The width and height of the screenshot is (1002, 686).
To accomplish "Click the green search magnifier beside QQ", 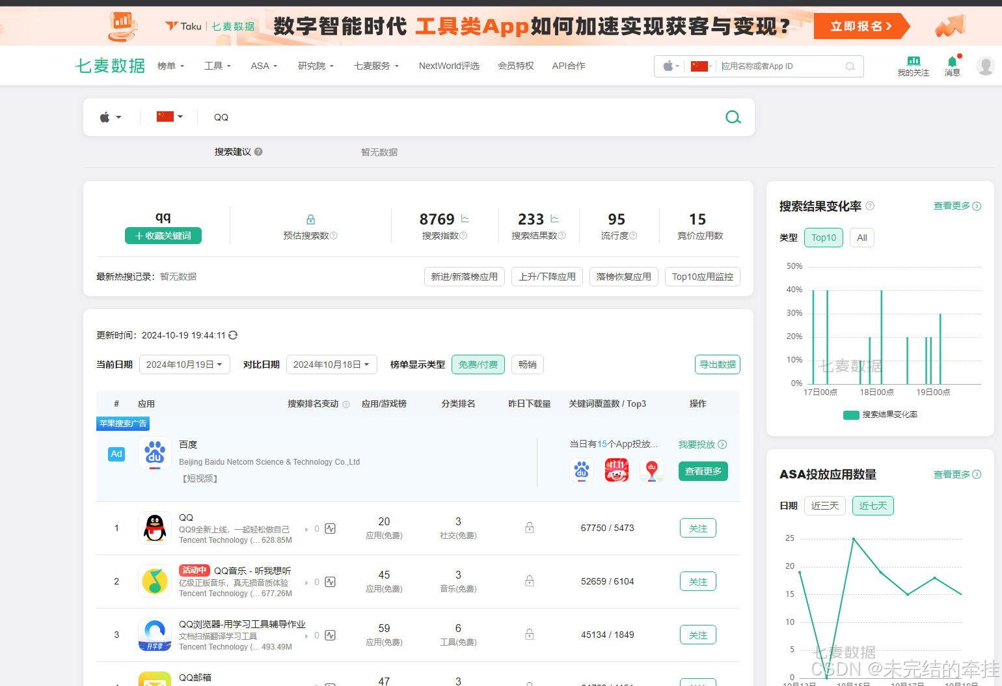I will click(x=733, y=117).
